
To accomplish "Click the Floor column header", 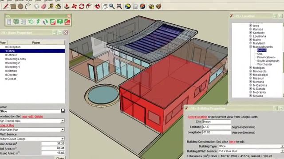I will click(x=3, y=42).
